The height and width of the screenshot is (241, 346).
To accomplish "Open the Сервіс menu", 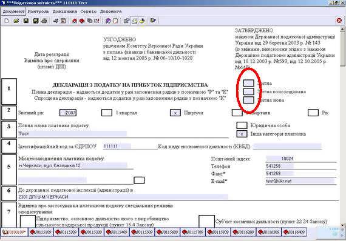I will [89, 12].
